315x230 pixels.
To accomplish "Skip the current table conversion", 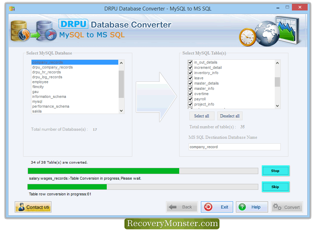I will (275, 187).
